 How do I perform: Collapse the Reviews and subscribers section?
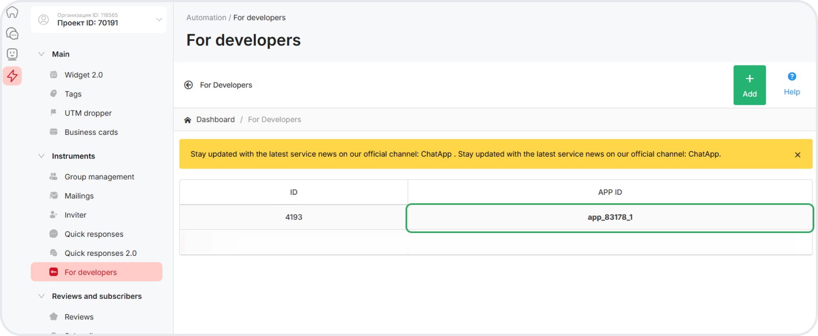tap(42, 296)
